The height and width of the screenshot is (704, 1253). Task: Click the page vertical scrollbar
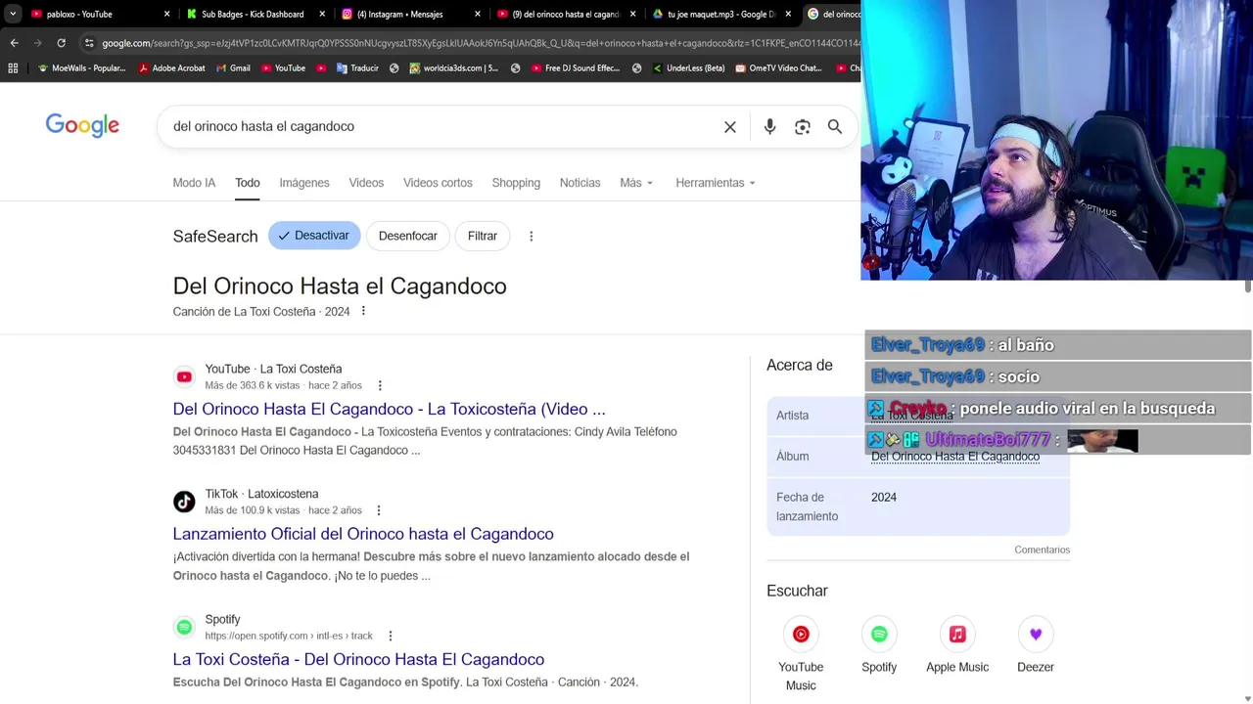(1248, 286)
